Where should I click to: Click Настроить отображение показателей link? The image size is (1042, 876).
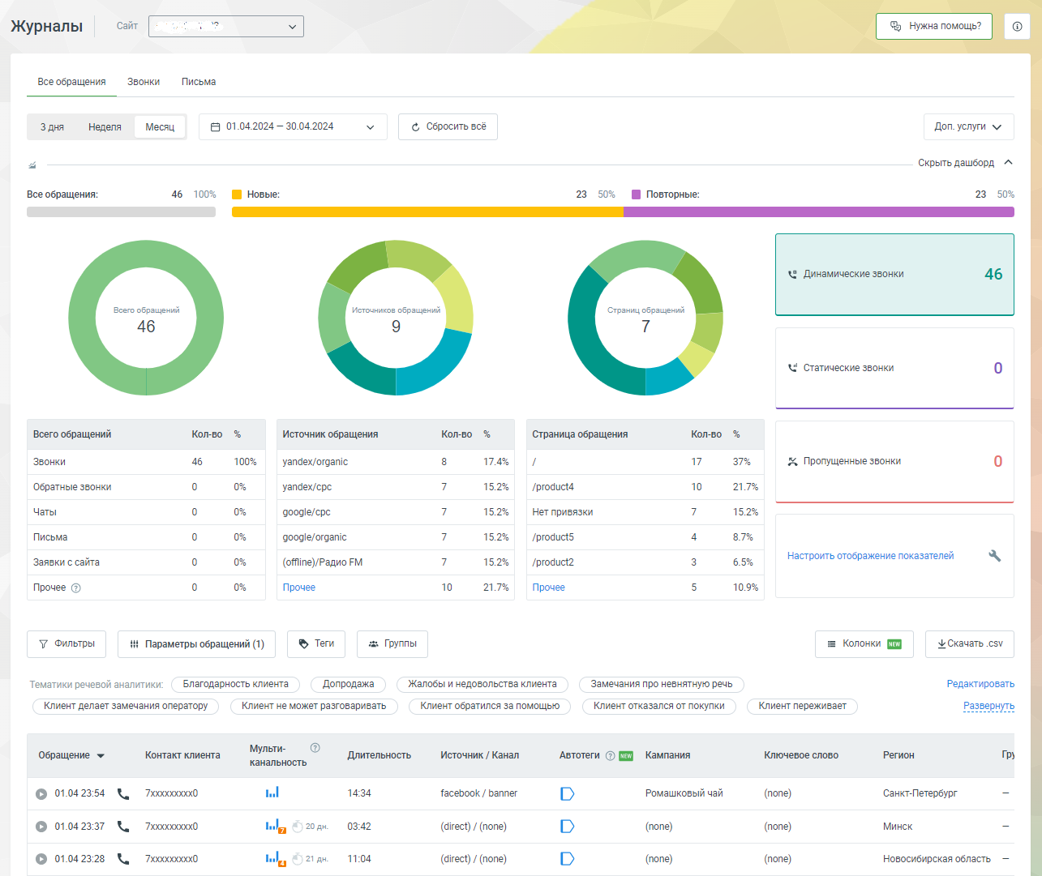point(870,556)
